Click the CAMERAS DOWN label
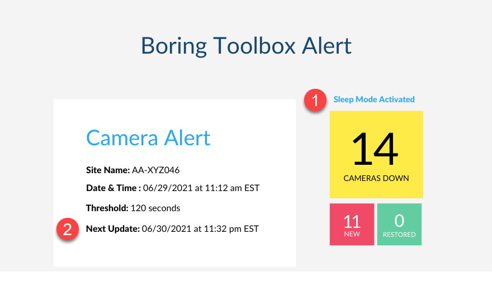This screenshot has height=286, width=492. click(x=376, y=178)
